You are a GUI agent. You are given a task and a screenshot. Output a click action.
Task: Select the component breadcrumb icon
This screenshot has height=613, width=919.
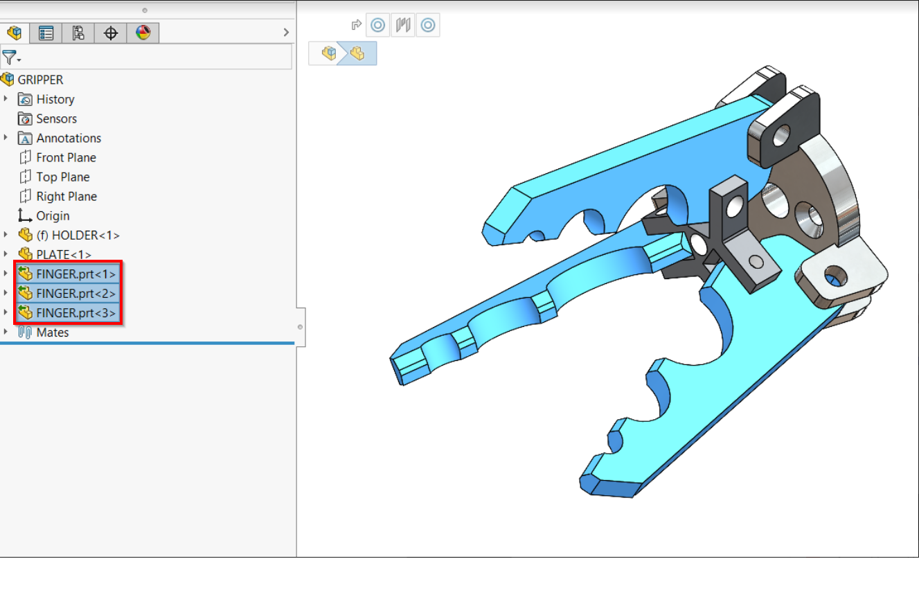tap(357, 53)
